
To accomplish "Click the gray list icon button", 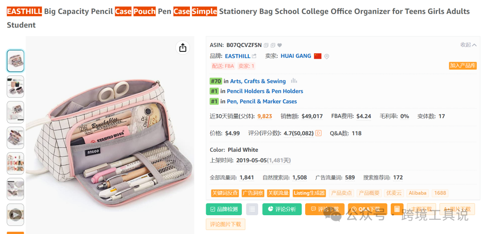I will (252, 209).
